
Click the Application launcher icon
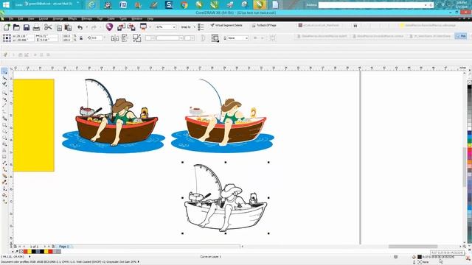(143, 27)
